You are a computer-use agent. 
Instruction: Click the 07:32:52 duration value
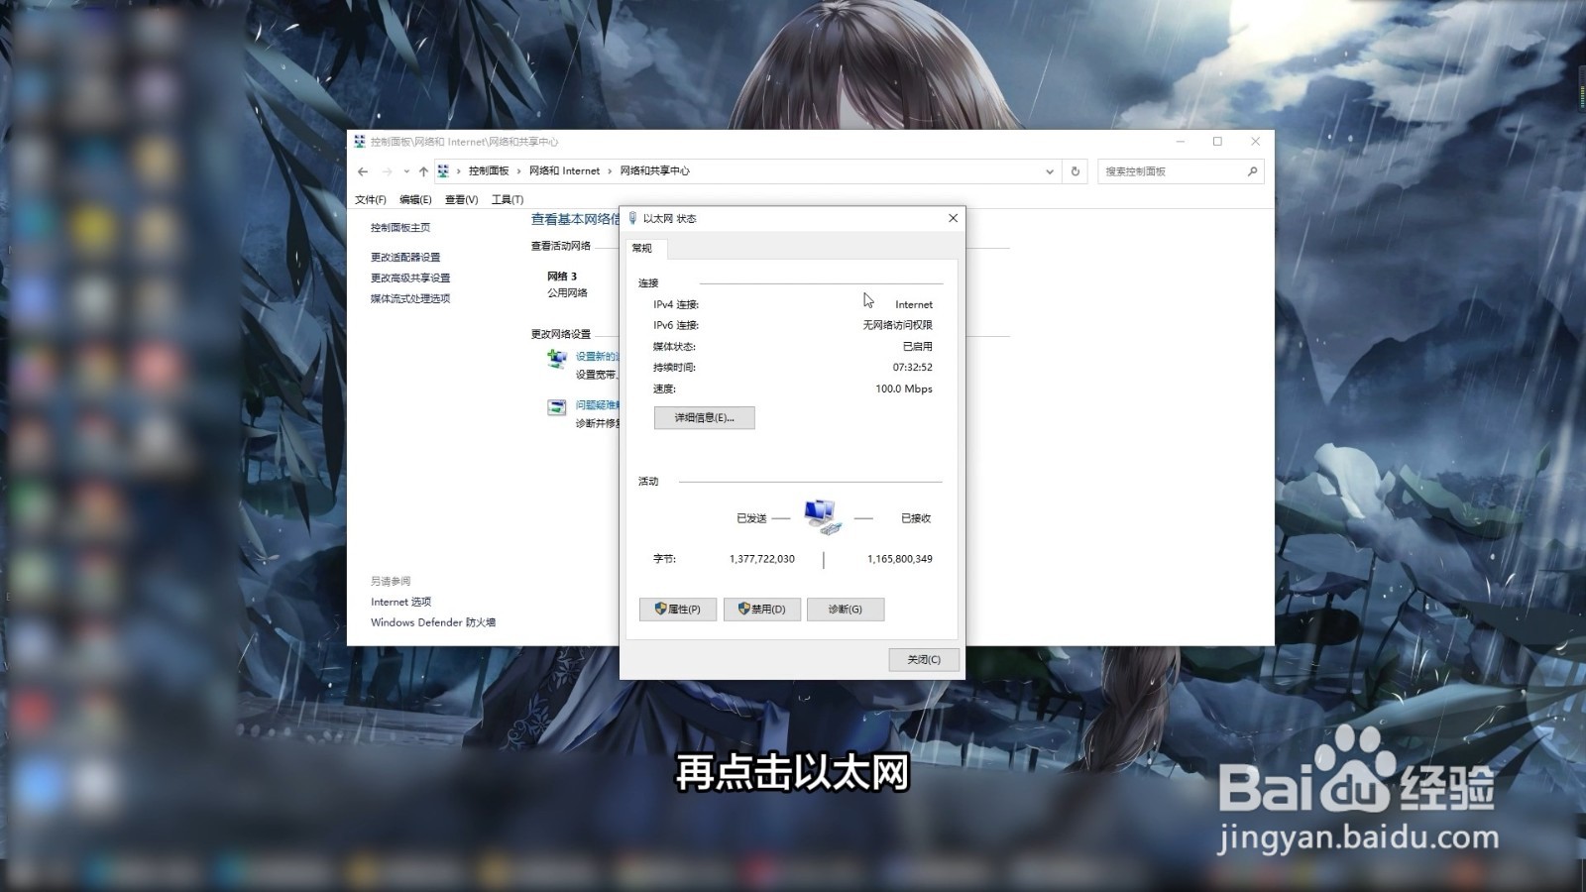tap(913, 367)
